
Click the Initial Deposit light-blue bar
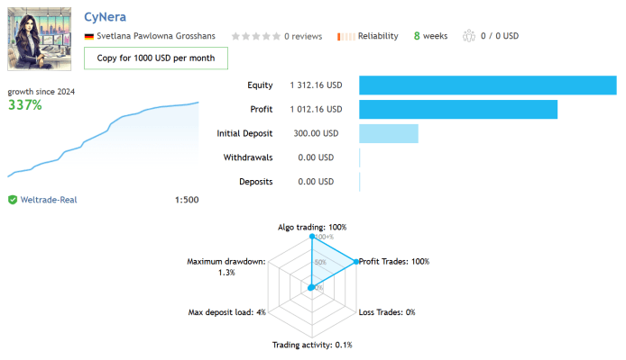coord(388,134)
